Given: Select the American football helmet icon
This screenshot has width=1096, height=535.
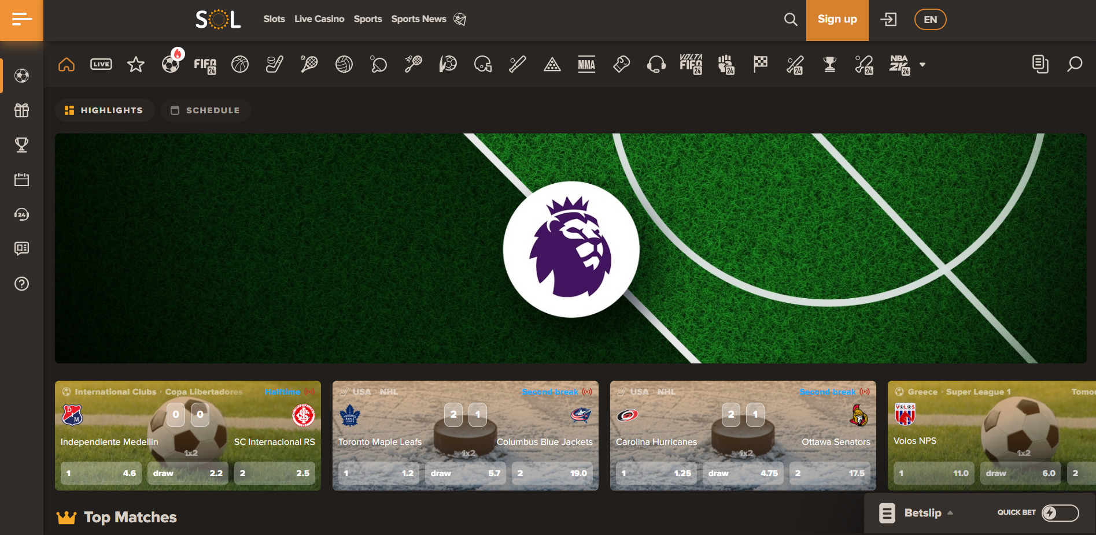Looking at the screenshot, I should coord(483,64).
